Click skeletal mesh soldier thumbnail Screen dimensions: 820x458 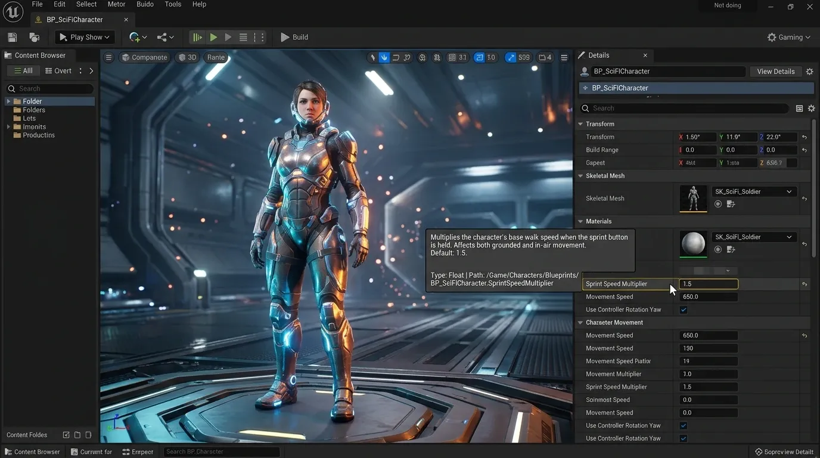point(693,198)
